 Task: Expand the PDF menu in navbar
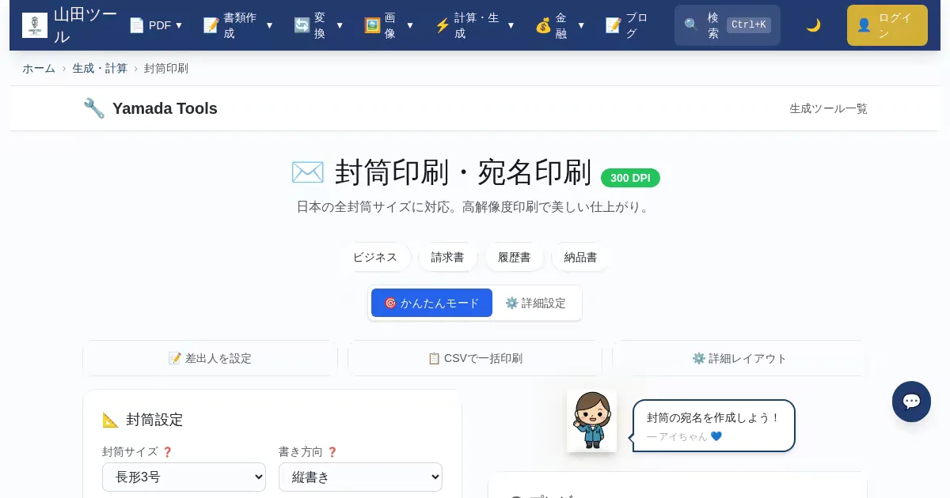click(x=156, y=25)
